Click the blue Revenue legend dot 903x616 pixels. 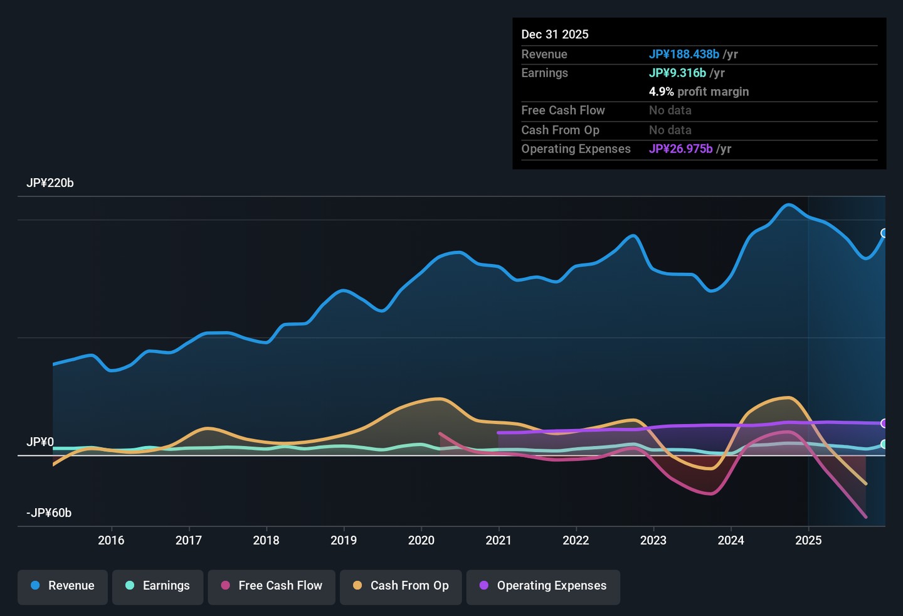point(35,585)
